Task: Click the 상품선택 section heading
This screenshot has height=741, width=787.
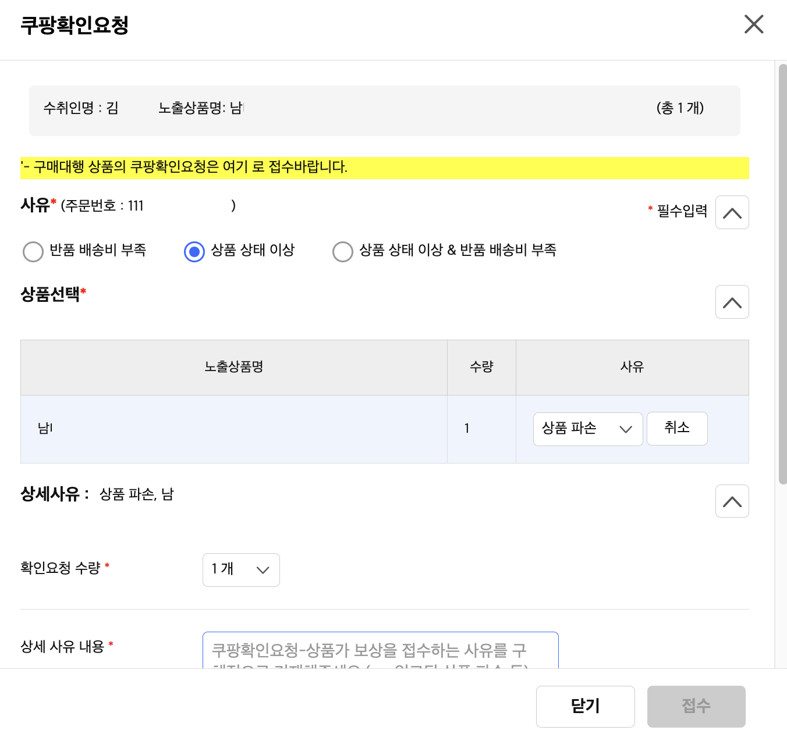Action: (50, 294)
